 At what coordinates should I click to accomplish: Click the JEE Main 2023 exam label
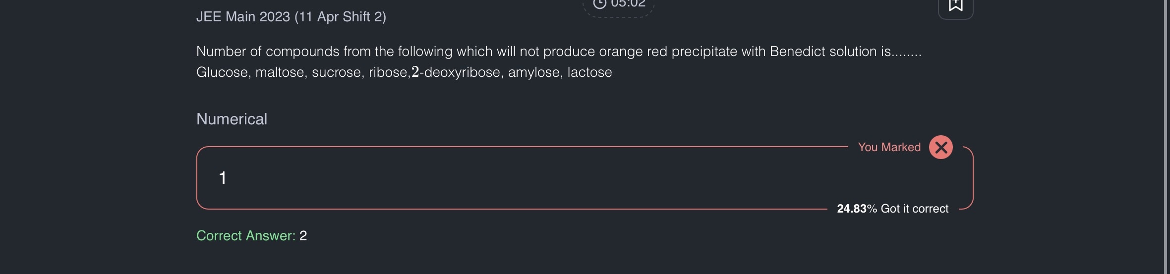coord(291,17)
